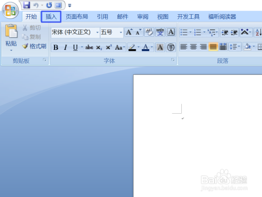Apply text highlight color
The image size is (262, 197).
132,47
